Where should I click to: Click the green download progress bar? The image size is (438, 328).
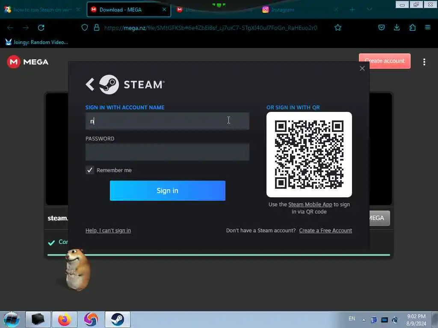click(x=219, y=255)
